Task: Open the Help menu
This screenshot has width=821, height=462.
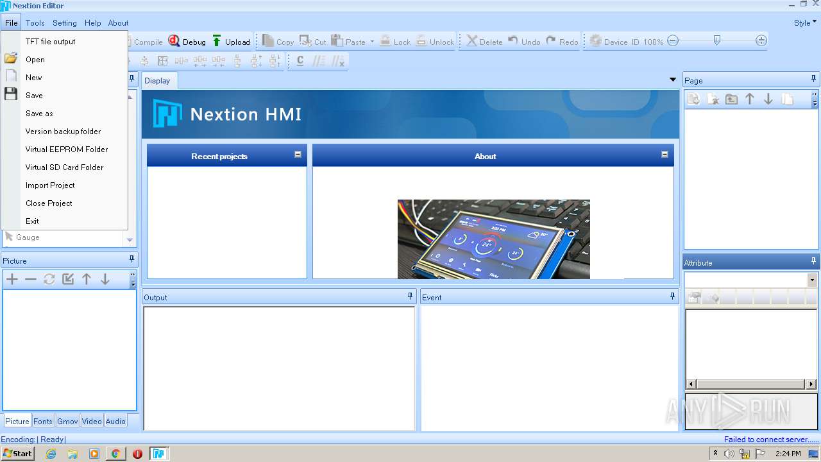Action: (x=93, y=22)
